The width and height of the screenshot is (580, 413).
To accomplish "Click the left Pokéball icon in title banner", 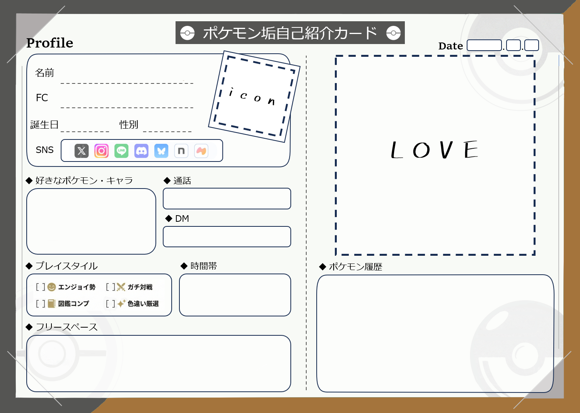I will [x=188, y=33].
